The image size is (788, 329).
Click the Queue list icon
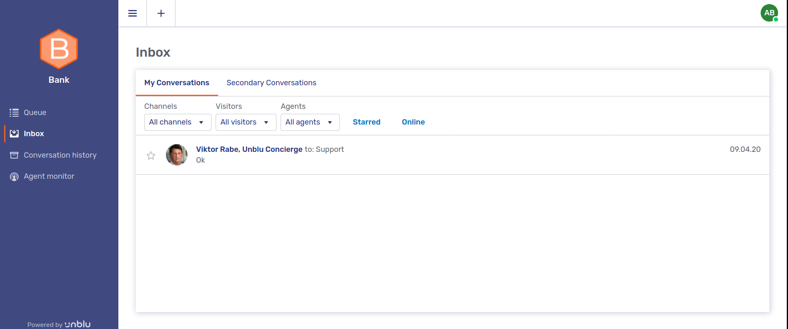click(14, 113)
